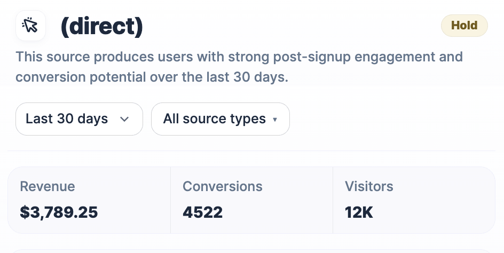The width and height of the screenshot is (504, 253).
Task: Select the 4522 conversions value
Action: click(202, 212)
